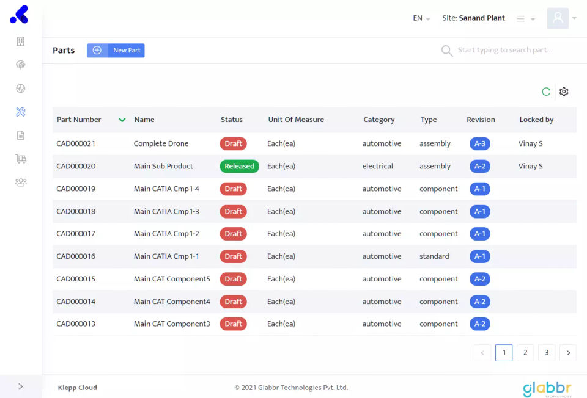587x398 pixels.
Task: Open part CAD000013
Action: point(76,324)
